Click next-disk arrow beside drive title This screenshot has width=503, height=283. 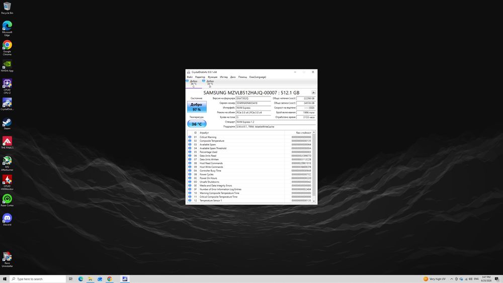[313, 92]
